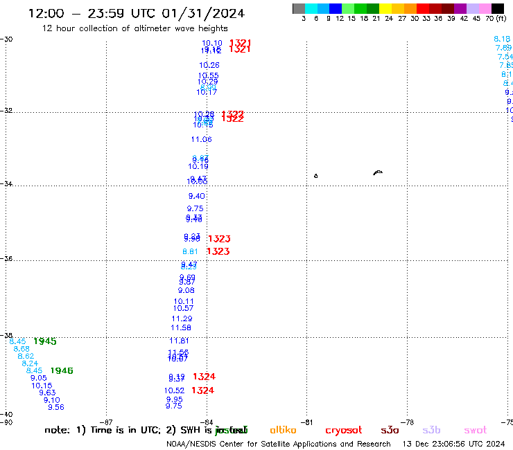Click the pink swatch near the 70 (ft) label

point(485,8)
